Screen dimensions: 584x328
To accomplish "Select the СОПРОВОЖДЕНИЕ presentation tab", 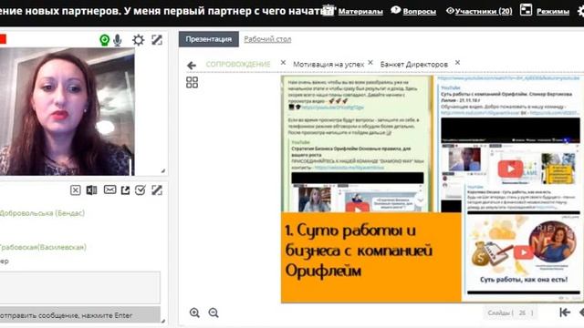I will click(x=238, y=64).
